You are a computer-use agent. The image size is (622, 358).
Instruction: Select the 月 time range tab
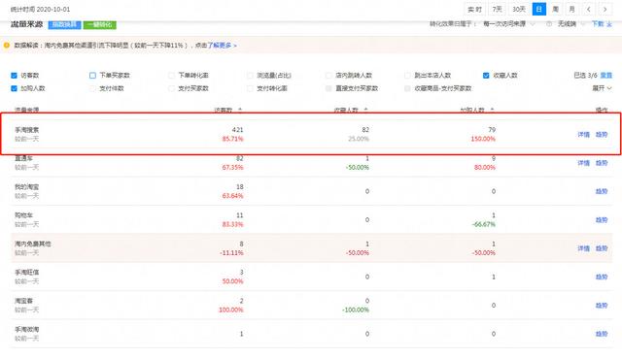pyautogui.click(x=572, y=9)
